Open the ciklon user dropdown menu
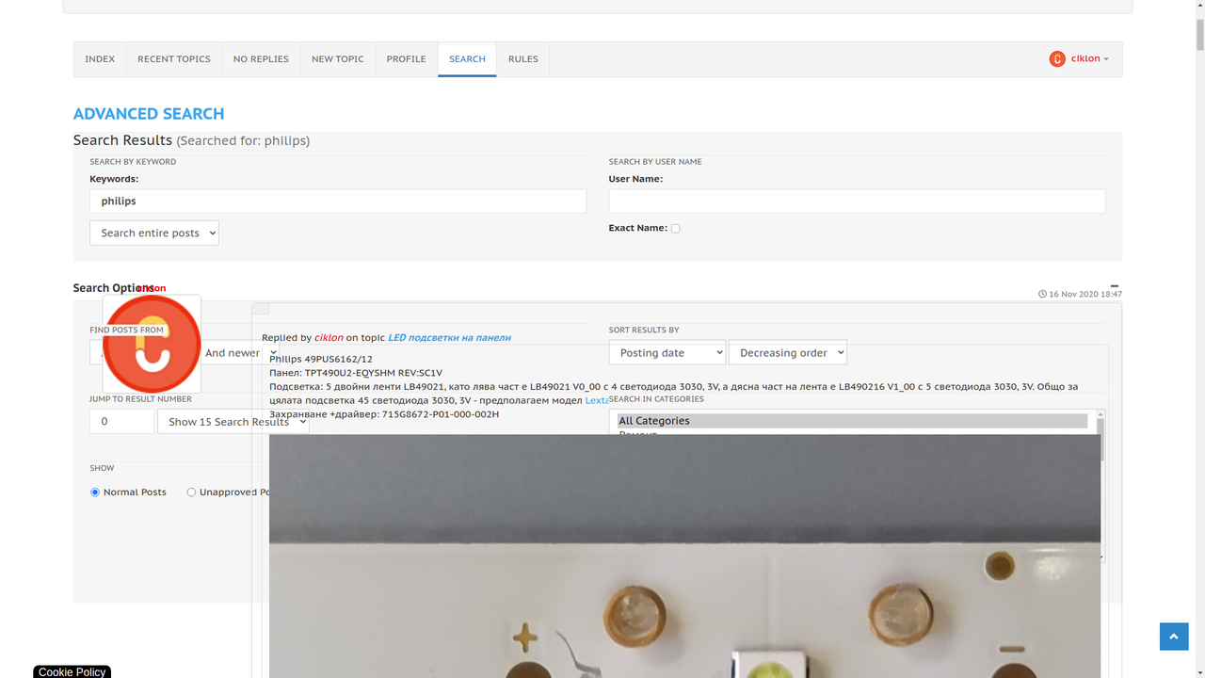1205x678 pixels. (x=1080, y=59)
